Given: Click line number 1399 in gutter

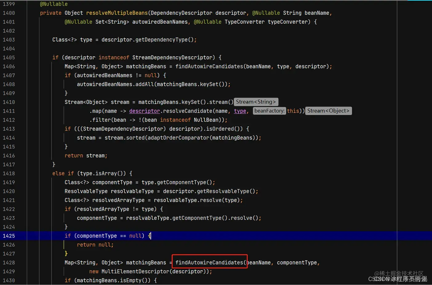Looking at the screenshot, I should (x=9, y=4).
